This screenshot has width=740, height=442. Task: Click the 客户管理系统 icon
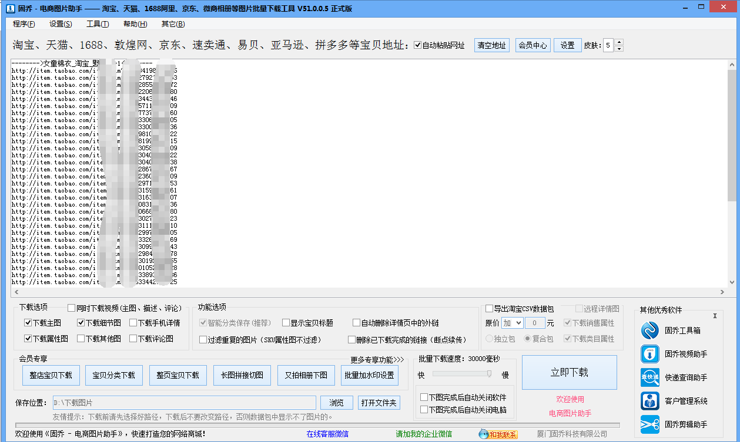[x=650, y=401]
